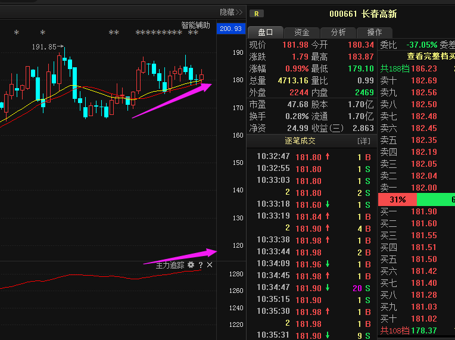This screenshot has width=455, height=340.
Task: Select the 卖九 price 182.56
Action: pos(424,92)
